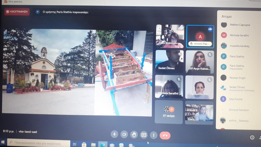The image size is (261, 147).
Task: Select Ευφροσύνη Κα... video tile
Action: pyautogui.click(x=199, y=87)
